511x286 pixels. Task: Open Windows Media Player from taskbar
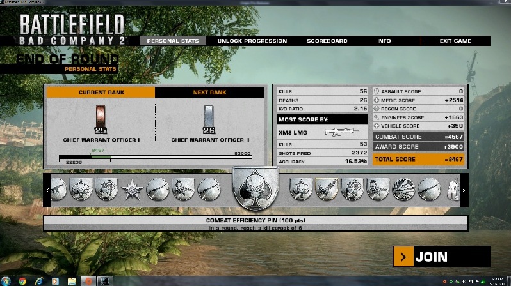pyautogui.click(x=55, y=281)
